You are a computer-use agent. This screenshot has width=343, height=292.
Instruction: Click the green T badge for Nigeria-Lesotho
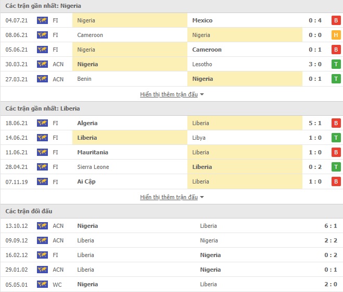pyautogui.click(x=336, y=64)
